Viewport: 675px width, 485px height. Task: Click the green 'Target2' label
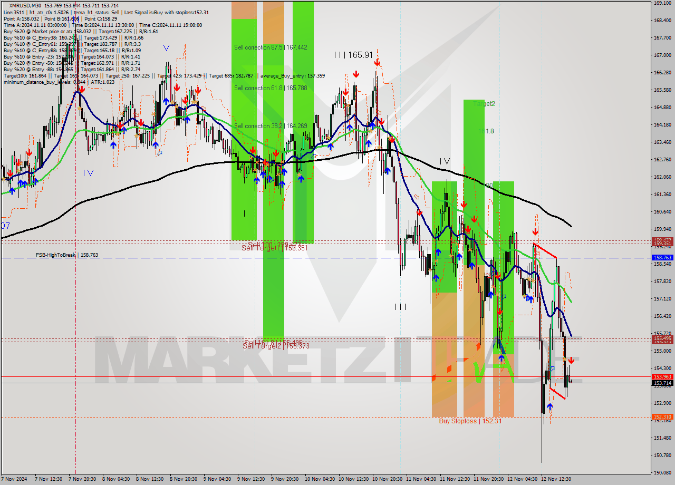point(484,104)
